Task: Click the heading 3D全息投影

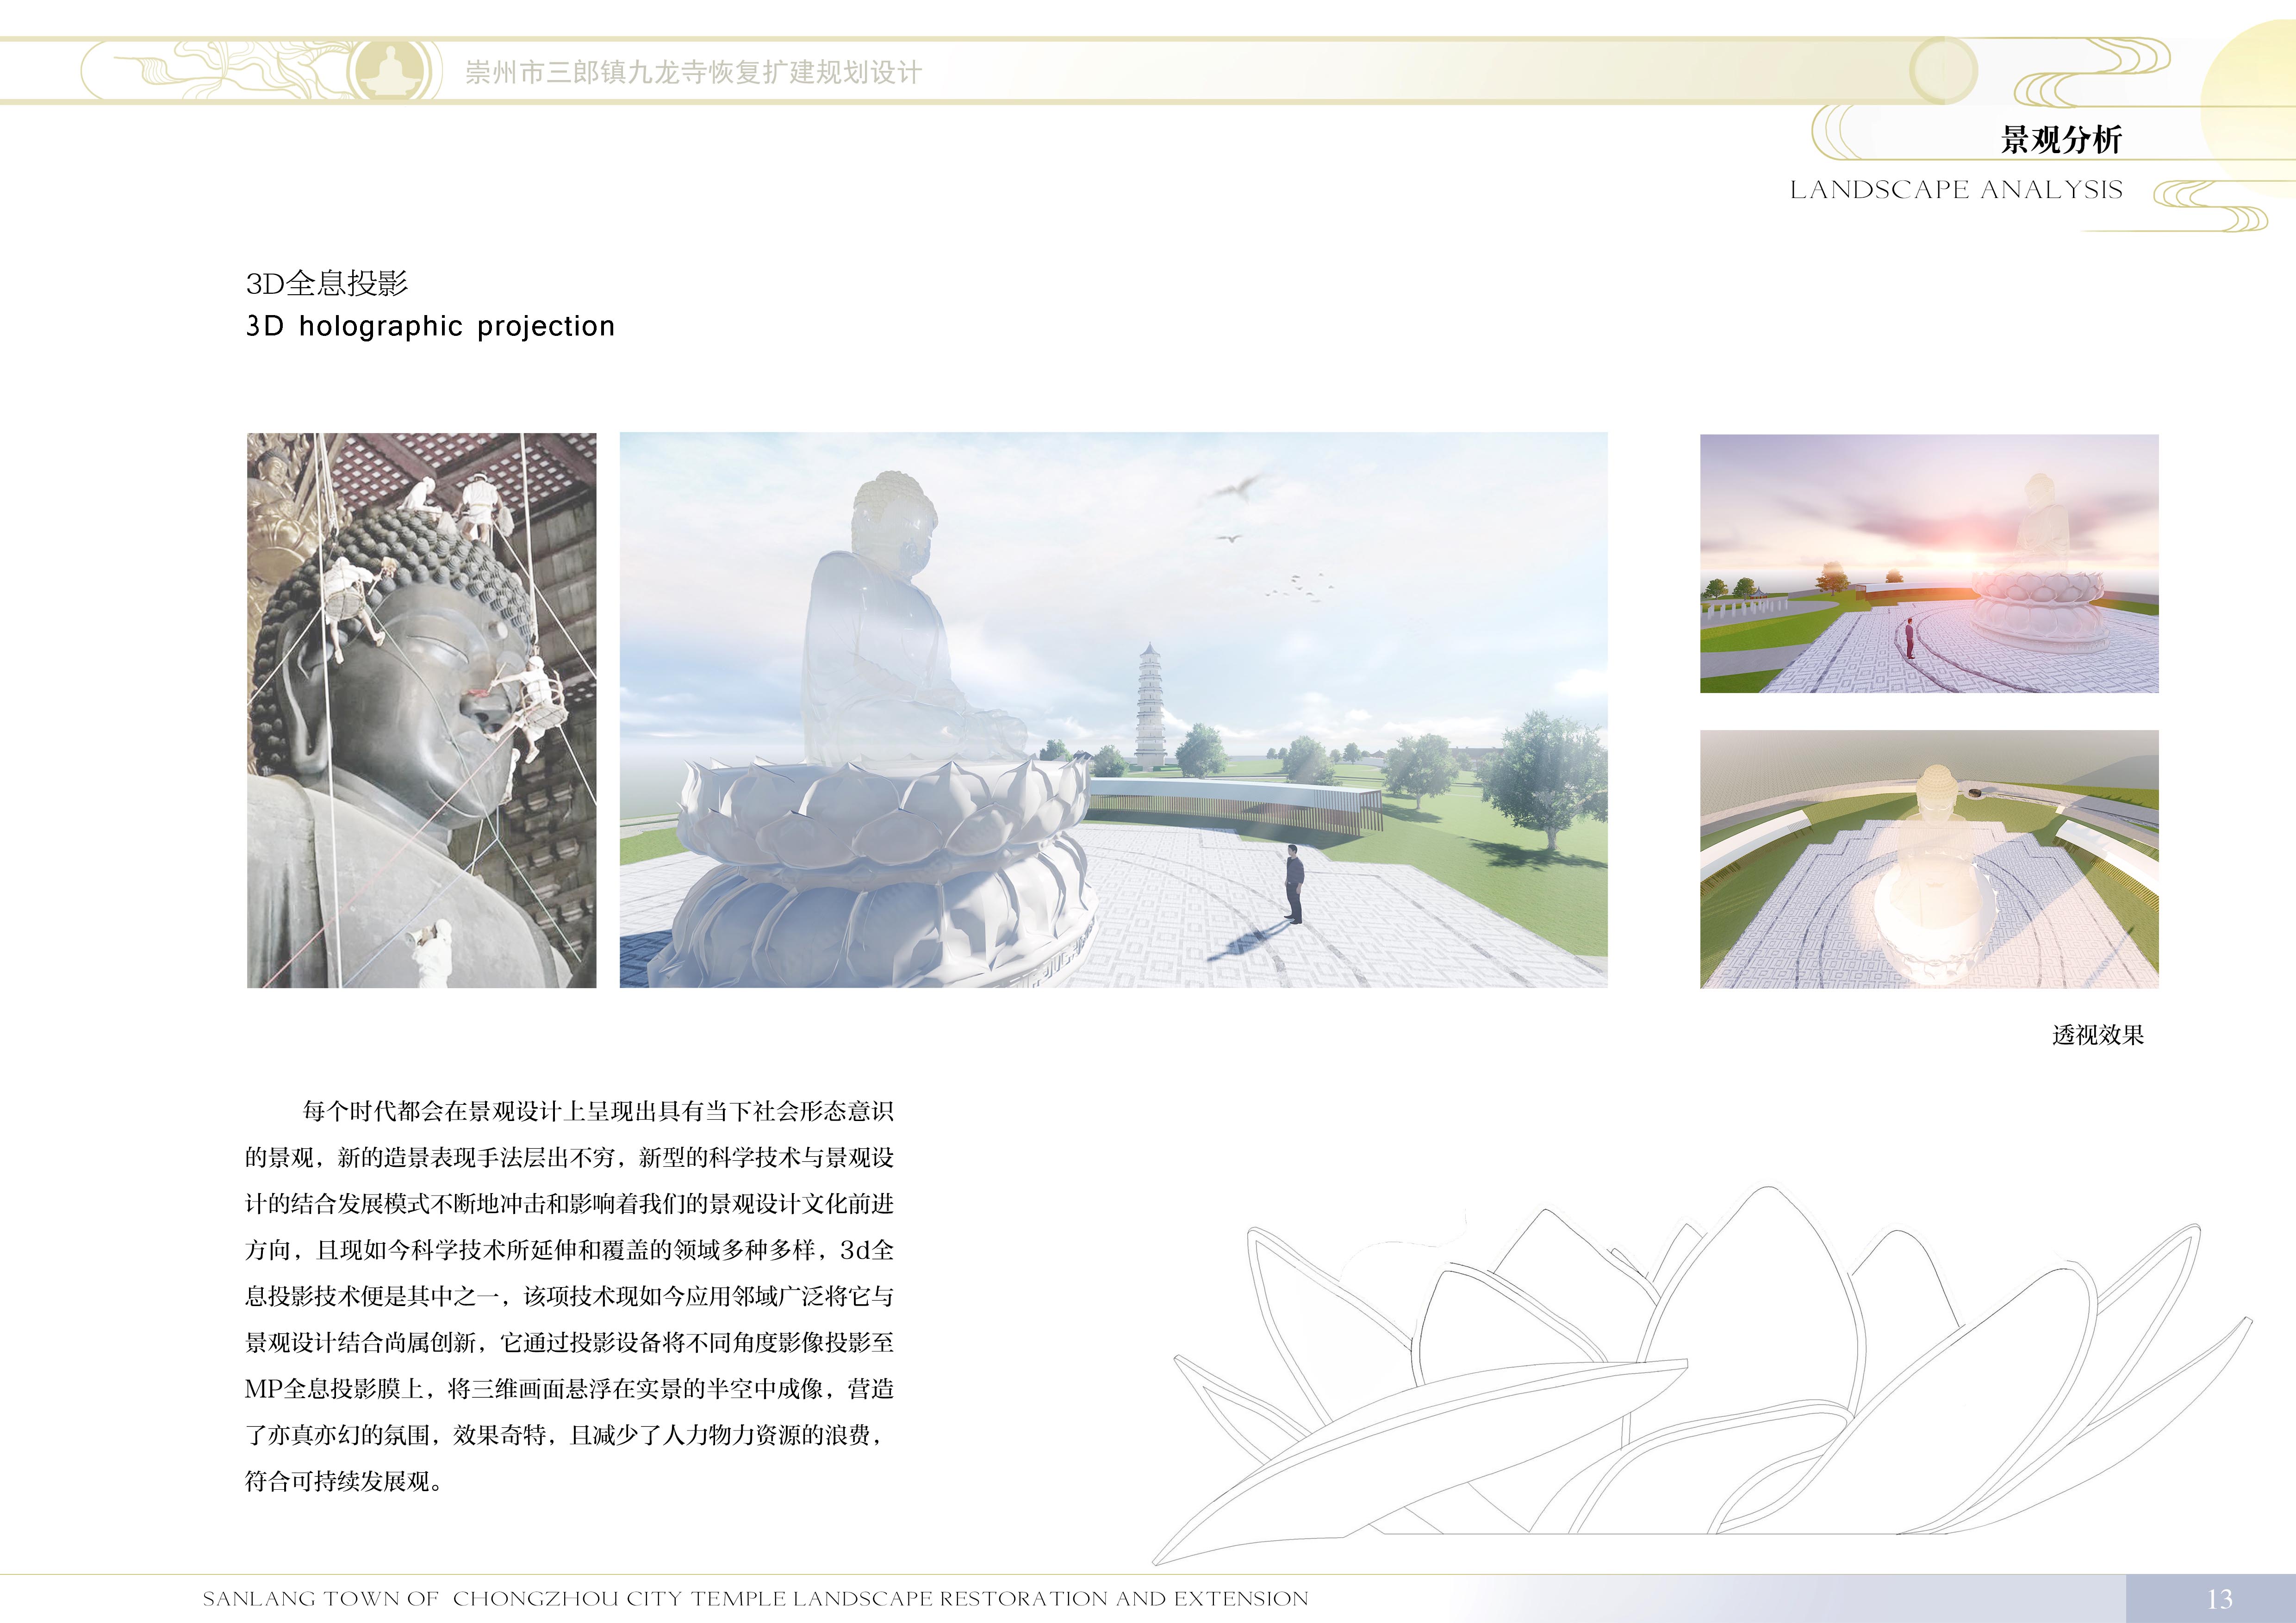Action: [x=327, y=284]
